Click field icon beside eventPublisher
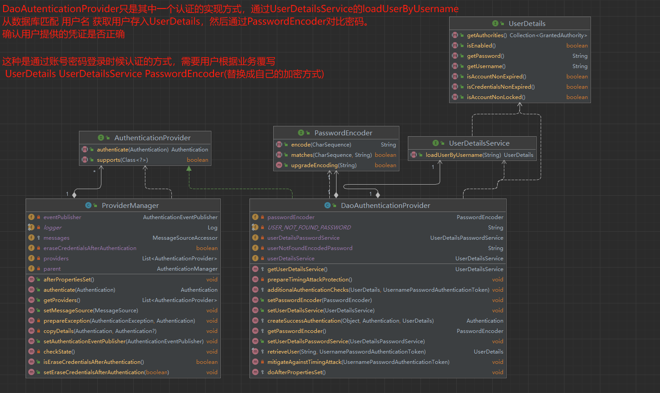660x393 pixels. point(31,217)
